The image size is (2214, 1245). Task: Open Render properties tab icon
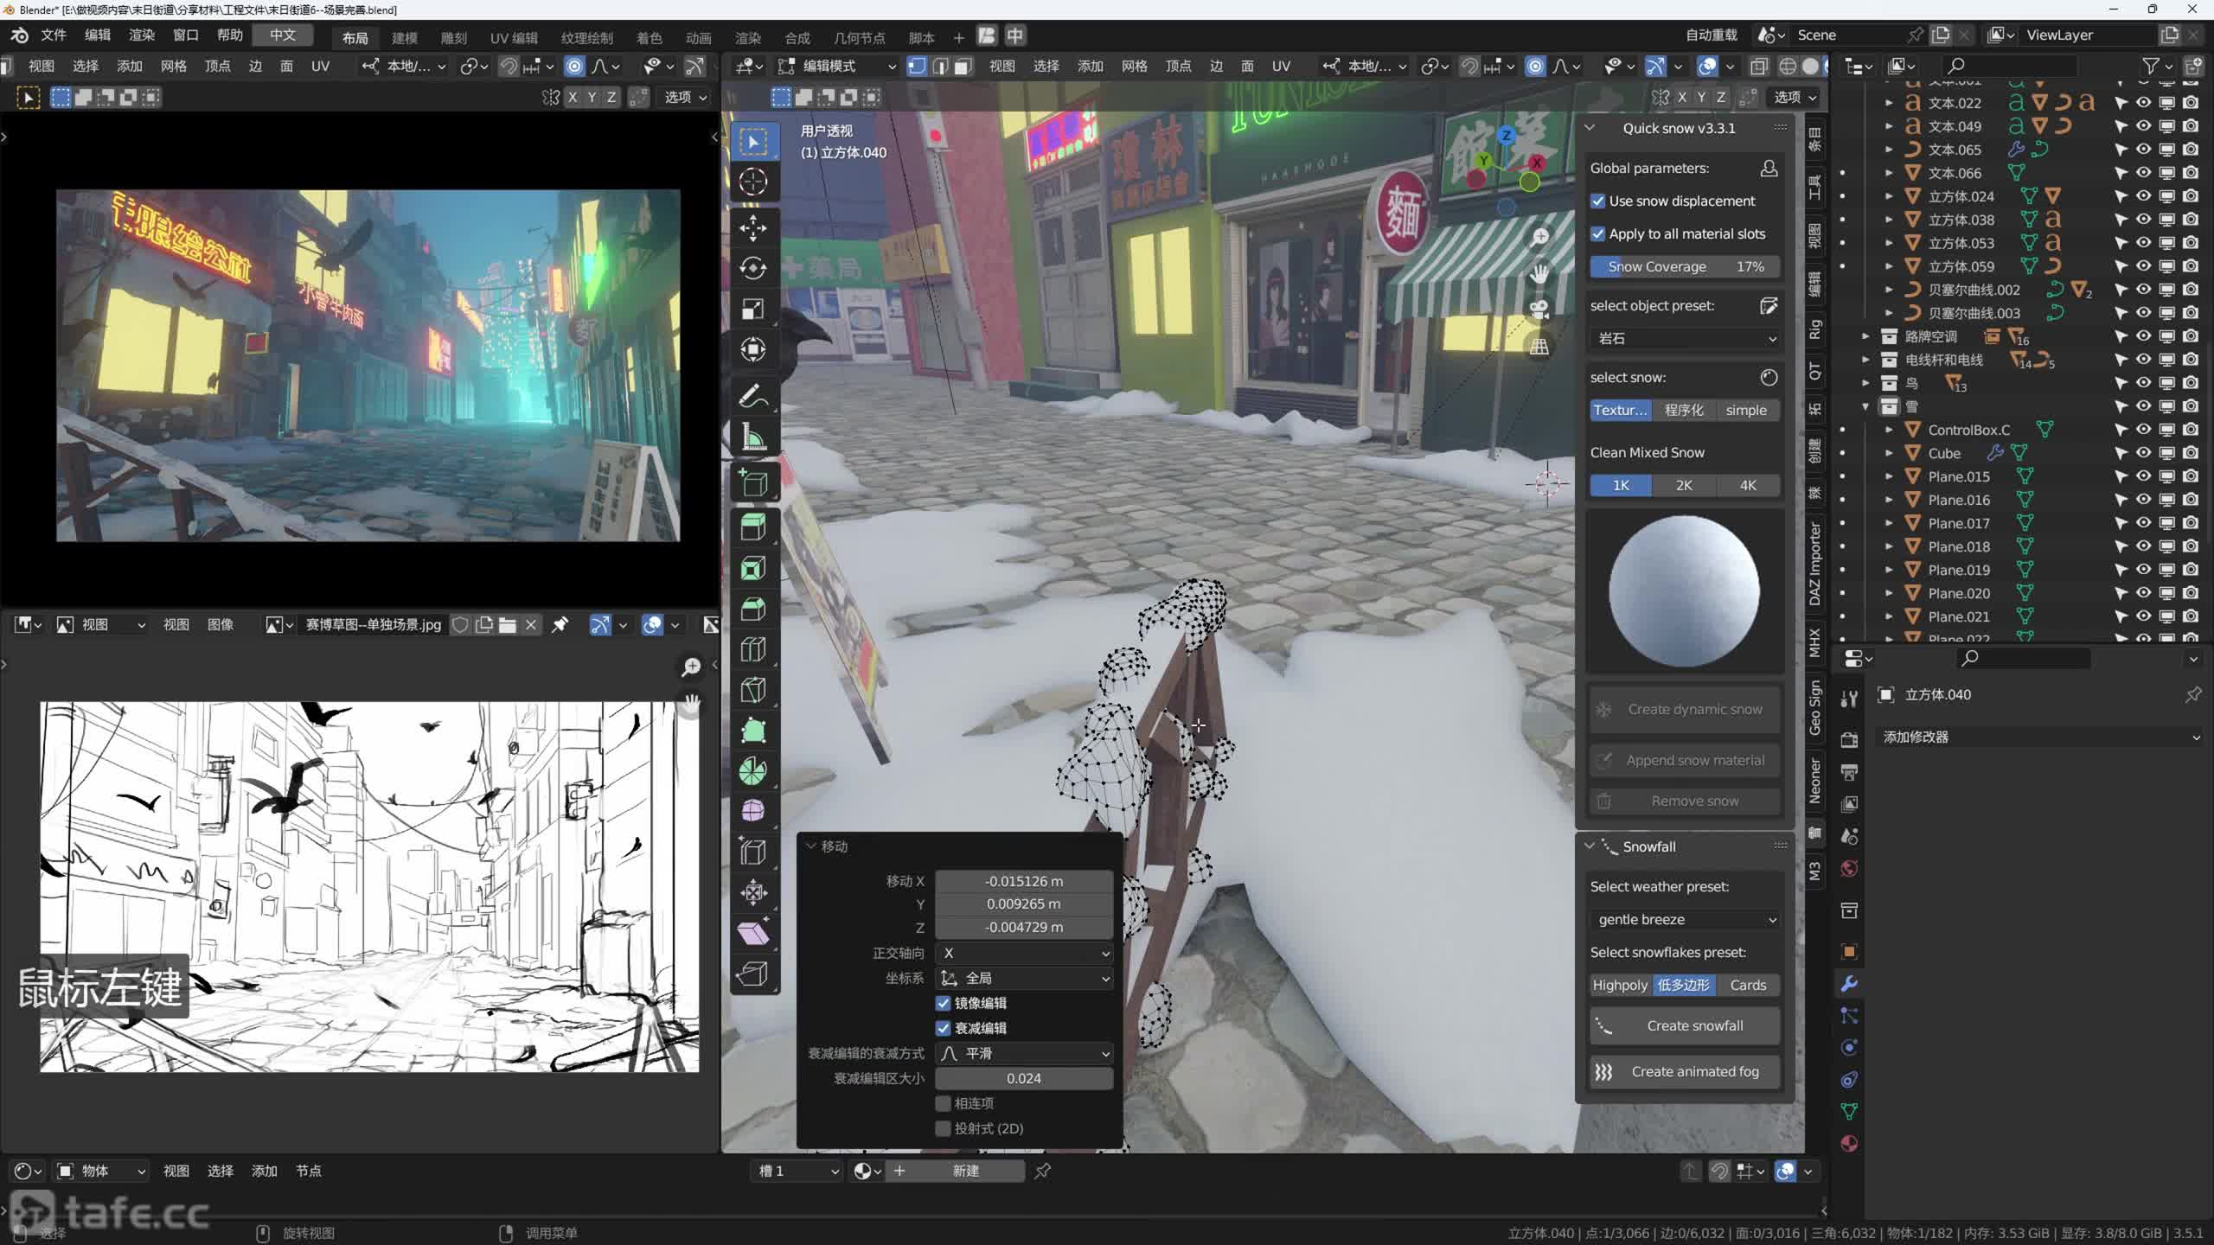click(x=1849, y=740)
